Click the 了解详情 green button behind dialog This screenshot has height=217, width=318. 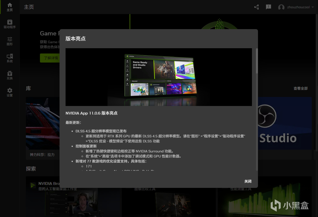coord(50,58)
